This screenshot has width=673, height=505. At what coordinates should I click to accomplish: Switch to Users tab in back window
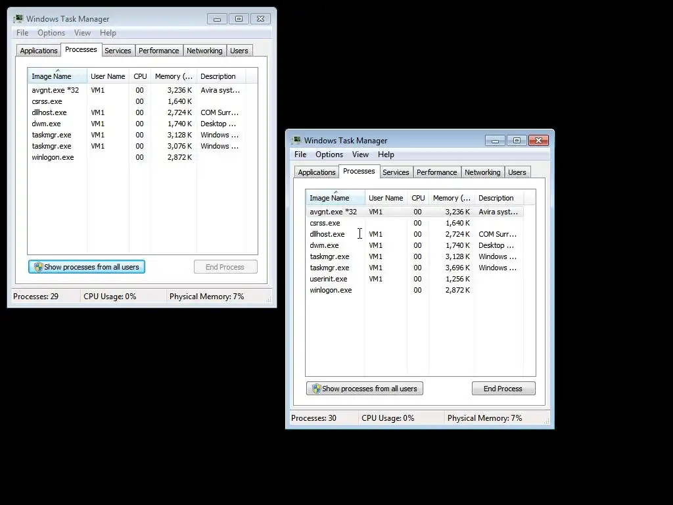(239, 51)
